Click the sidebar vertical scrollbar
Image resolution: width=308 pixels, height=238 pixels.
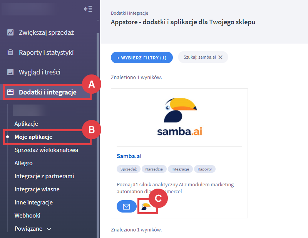[x=98, y=116]
